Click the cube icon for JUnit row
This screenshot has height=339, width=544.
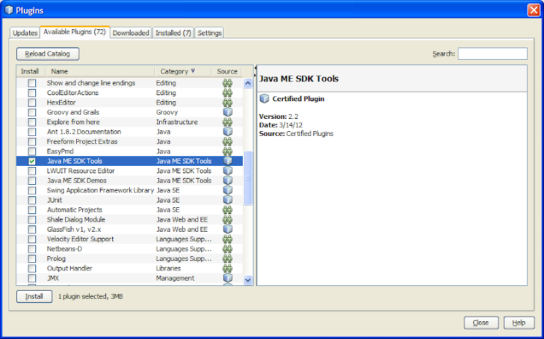tap(228, 200)
